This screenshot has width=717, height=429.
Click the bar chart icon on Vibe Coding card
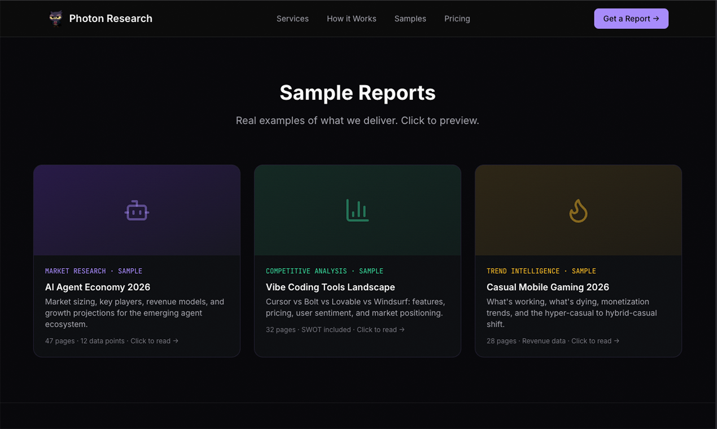point(357,209)
